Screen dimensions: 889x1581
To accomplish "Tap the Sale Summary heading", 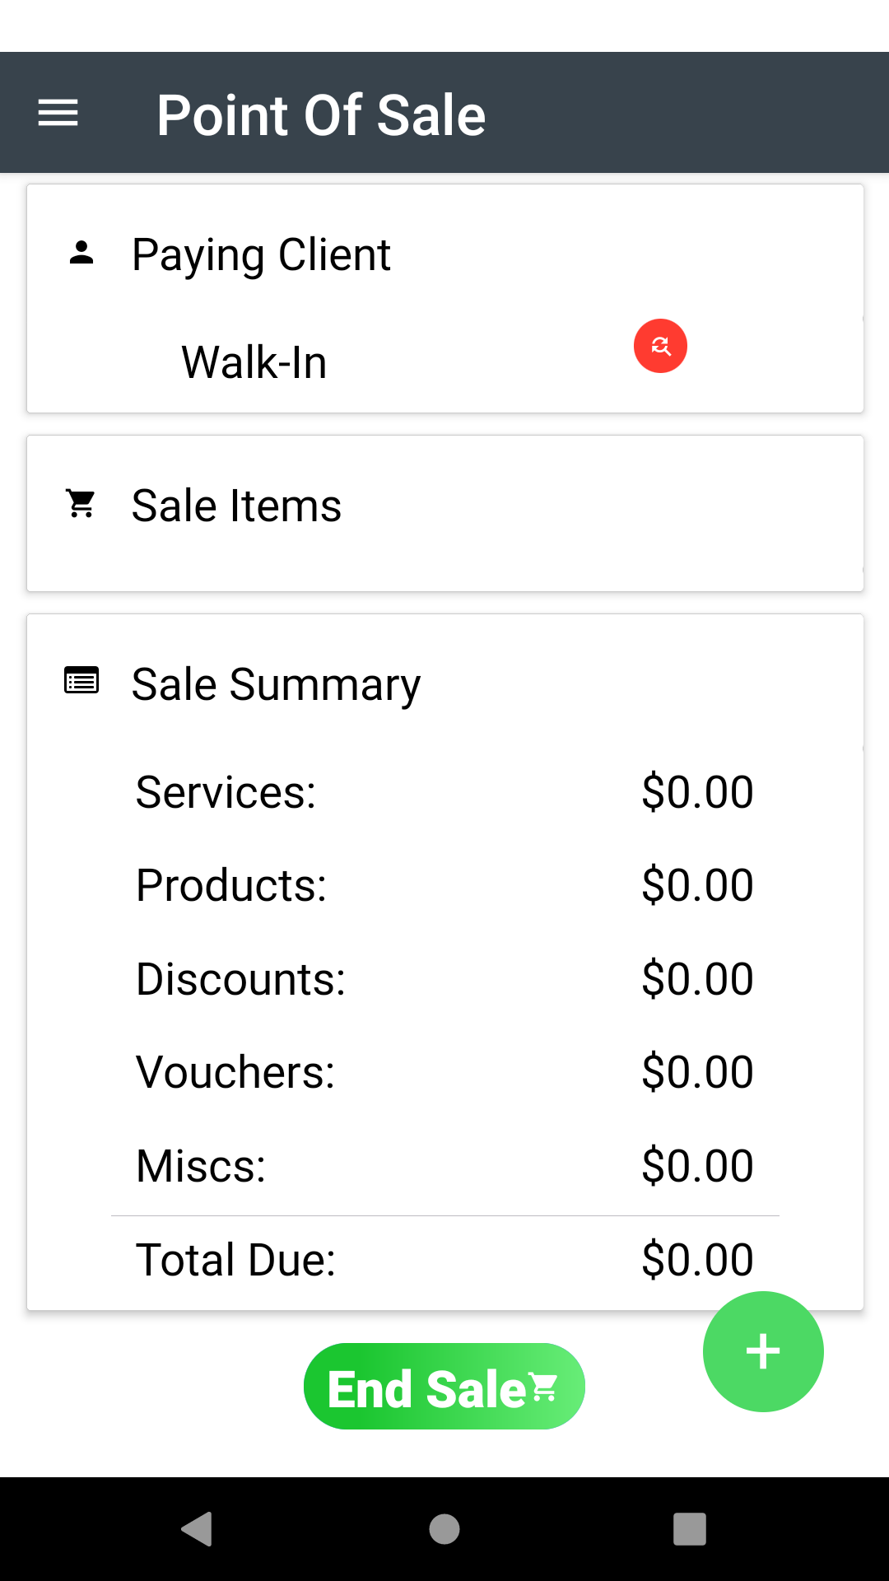I will coord(276,684).
